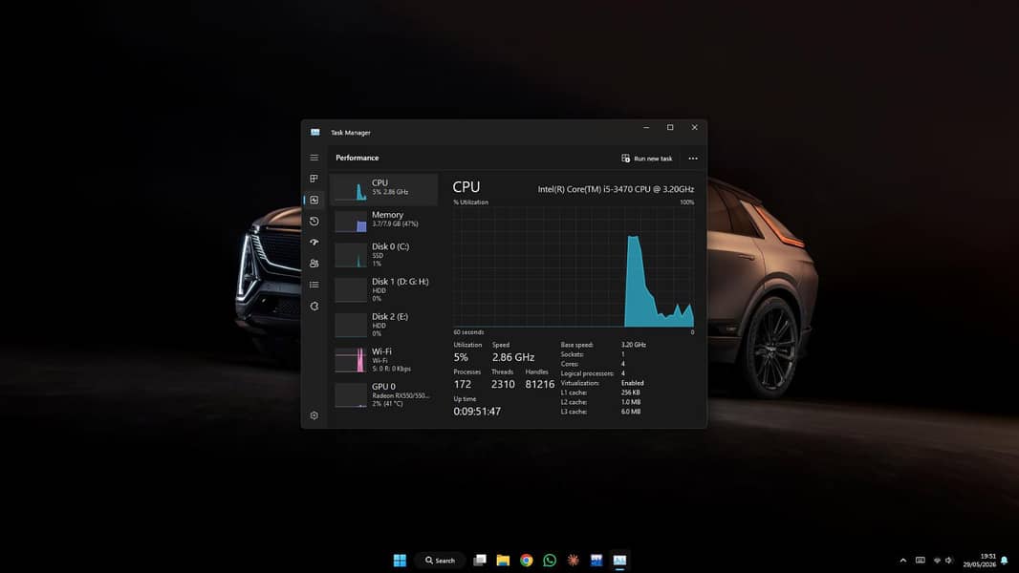Open File Explorer from taskbar
The width and height of the screenshot is (1019, 573).
click(x=503, y=560)
